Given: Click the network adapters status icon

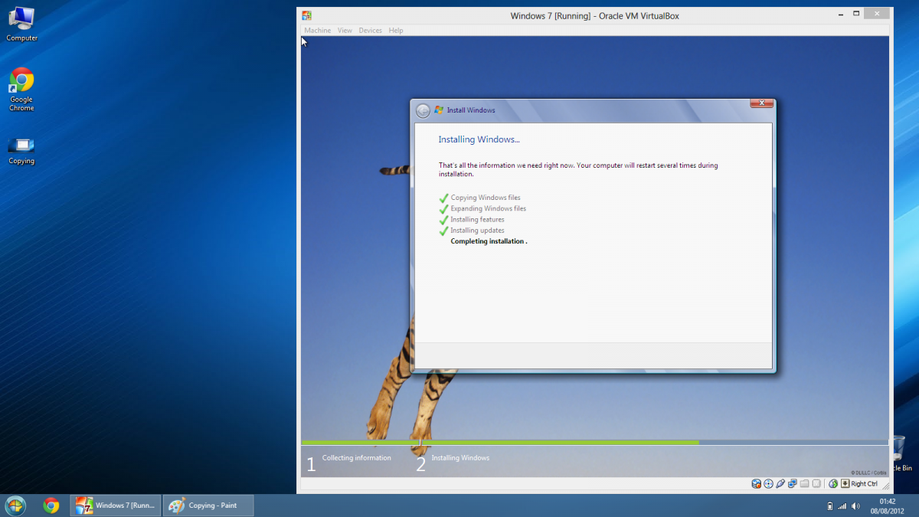Looking at the screenshot, I should [793, 483].
